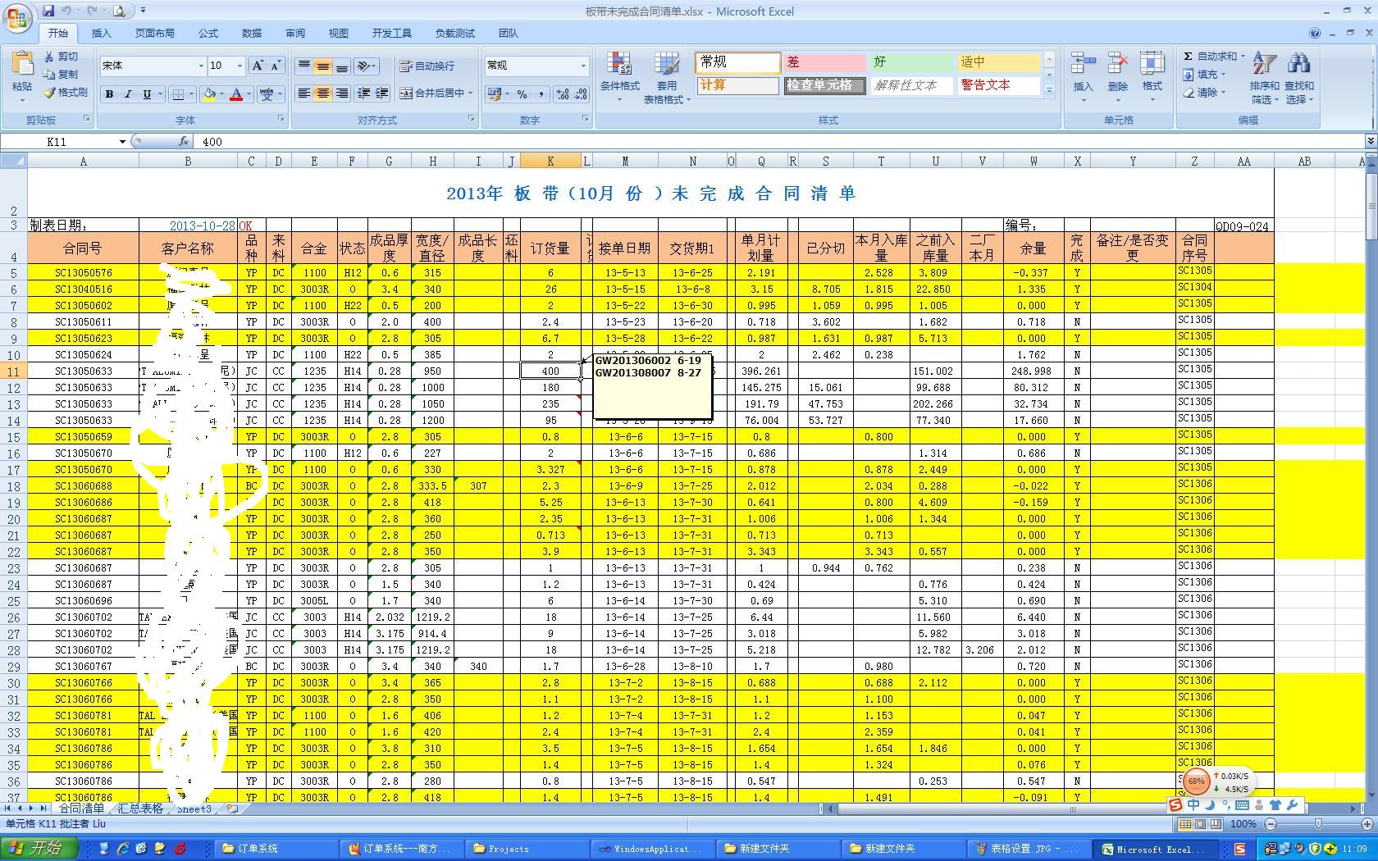
Task: Expand the formula bar
Action: coord(1370,142)
